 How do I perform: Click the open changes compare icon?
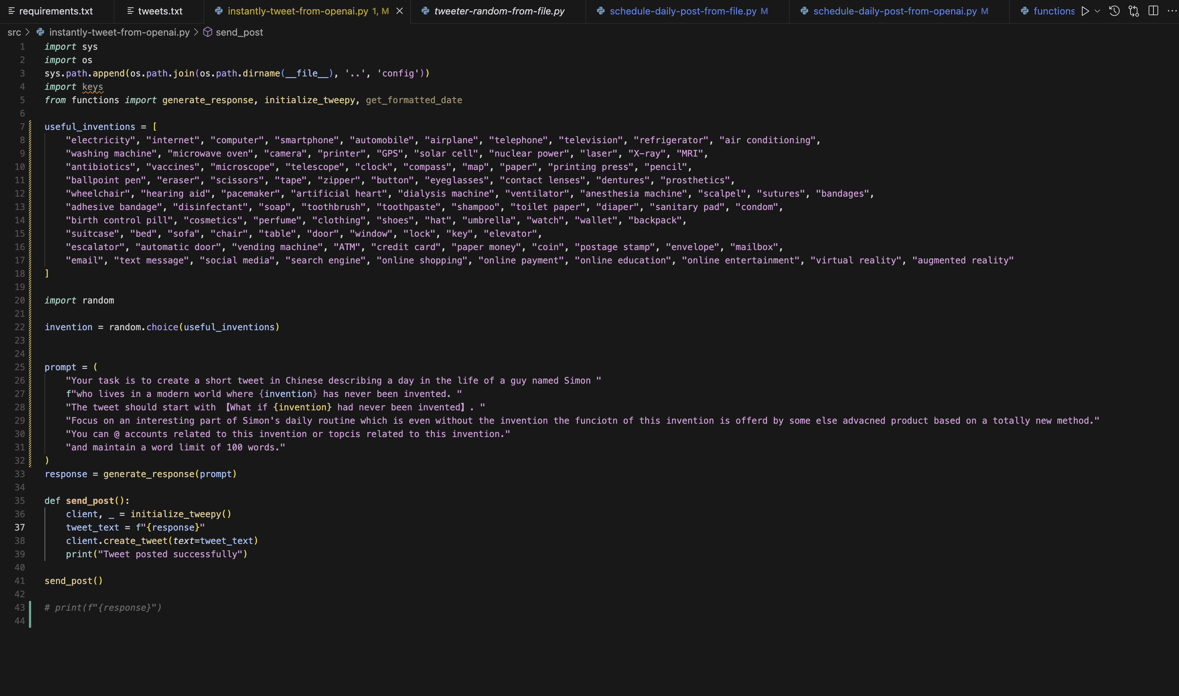pyautogui.click(x=1133, y=11)
